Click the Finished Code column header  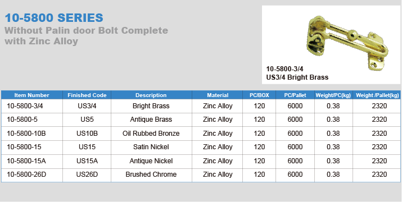pyautogui.click(x=87, y=95)
